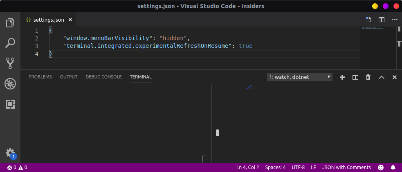Change indentation via 'Spaces: 4'
402x172 pixels.
tap(275, 168)
